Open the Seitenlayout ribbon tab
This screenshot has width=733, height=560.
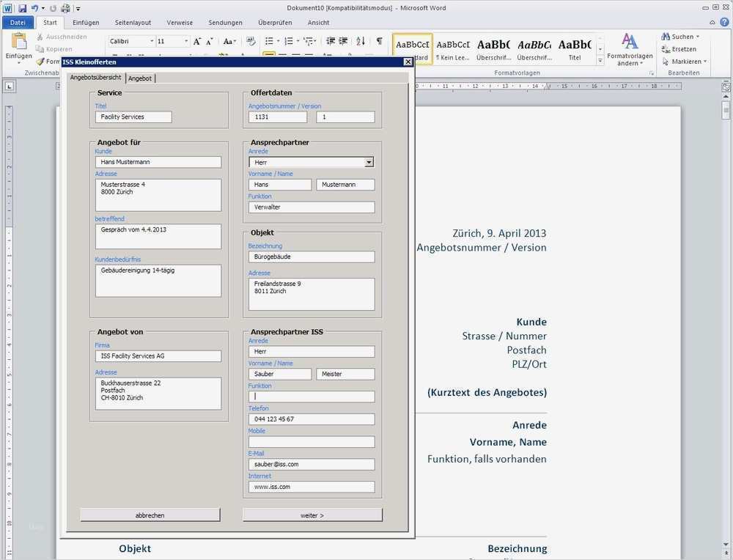tap(133, 23)
